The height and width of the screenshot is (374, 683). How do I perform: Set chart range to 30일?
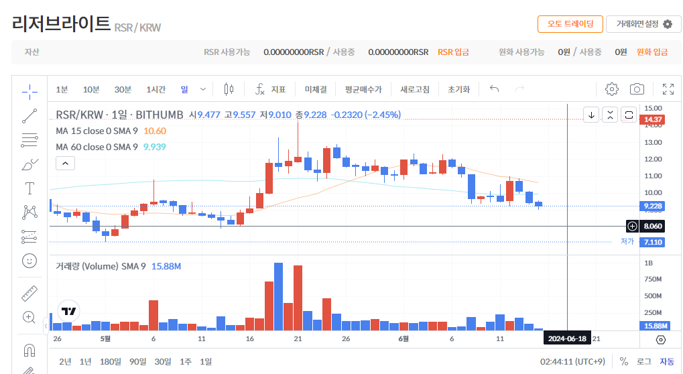163,361
